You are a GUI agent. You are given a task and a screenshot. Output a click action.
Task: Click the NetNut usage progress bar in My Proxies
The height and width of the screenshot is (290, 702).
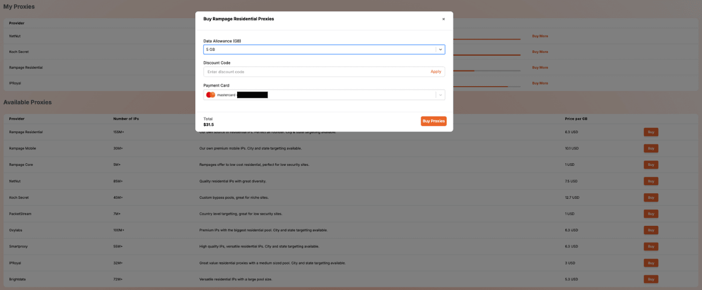point(486,39)
